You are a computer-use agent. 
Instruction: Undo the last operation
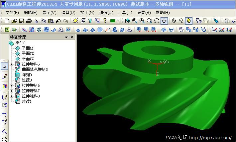(x=58, y=21)
